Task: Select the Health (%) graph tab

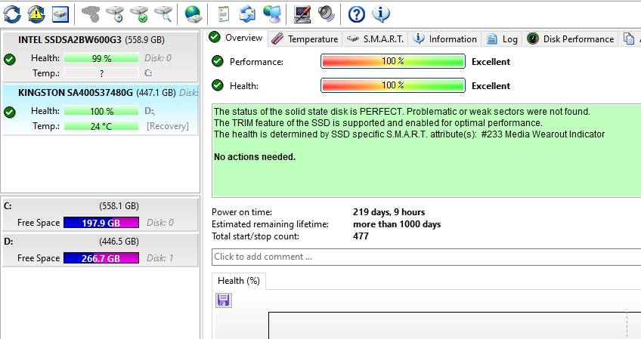Action: pos(239,281)
